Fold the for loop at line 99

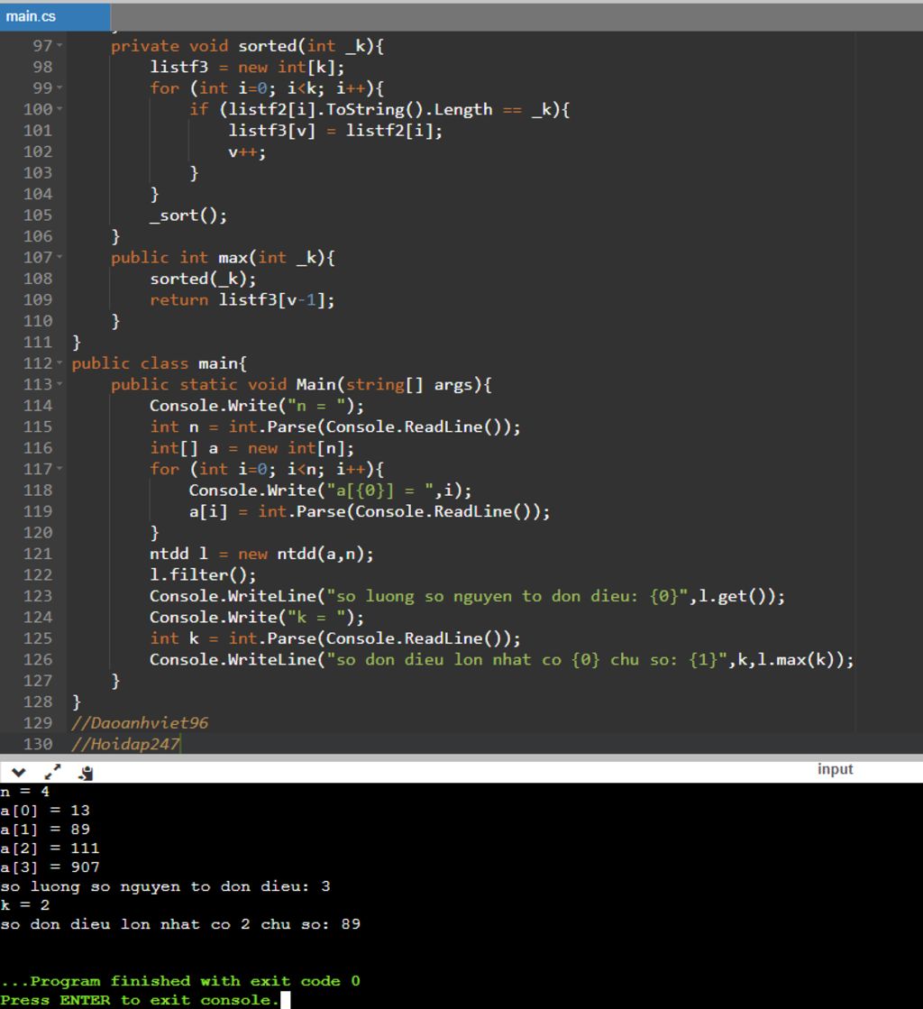(x=59, y=87)
